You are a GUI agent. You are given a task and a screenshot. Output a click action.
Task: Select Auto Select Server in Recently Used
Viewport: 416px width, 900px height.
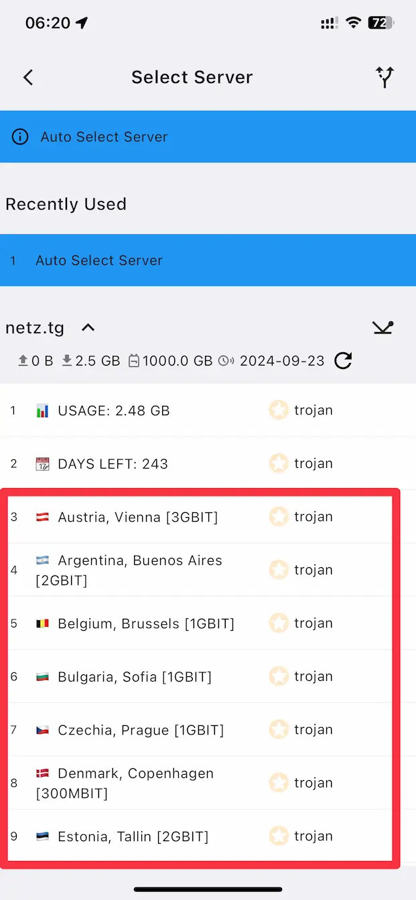[99, 260]
